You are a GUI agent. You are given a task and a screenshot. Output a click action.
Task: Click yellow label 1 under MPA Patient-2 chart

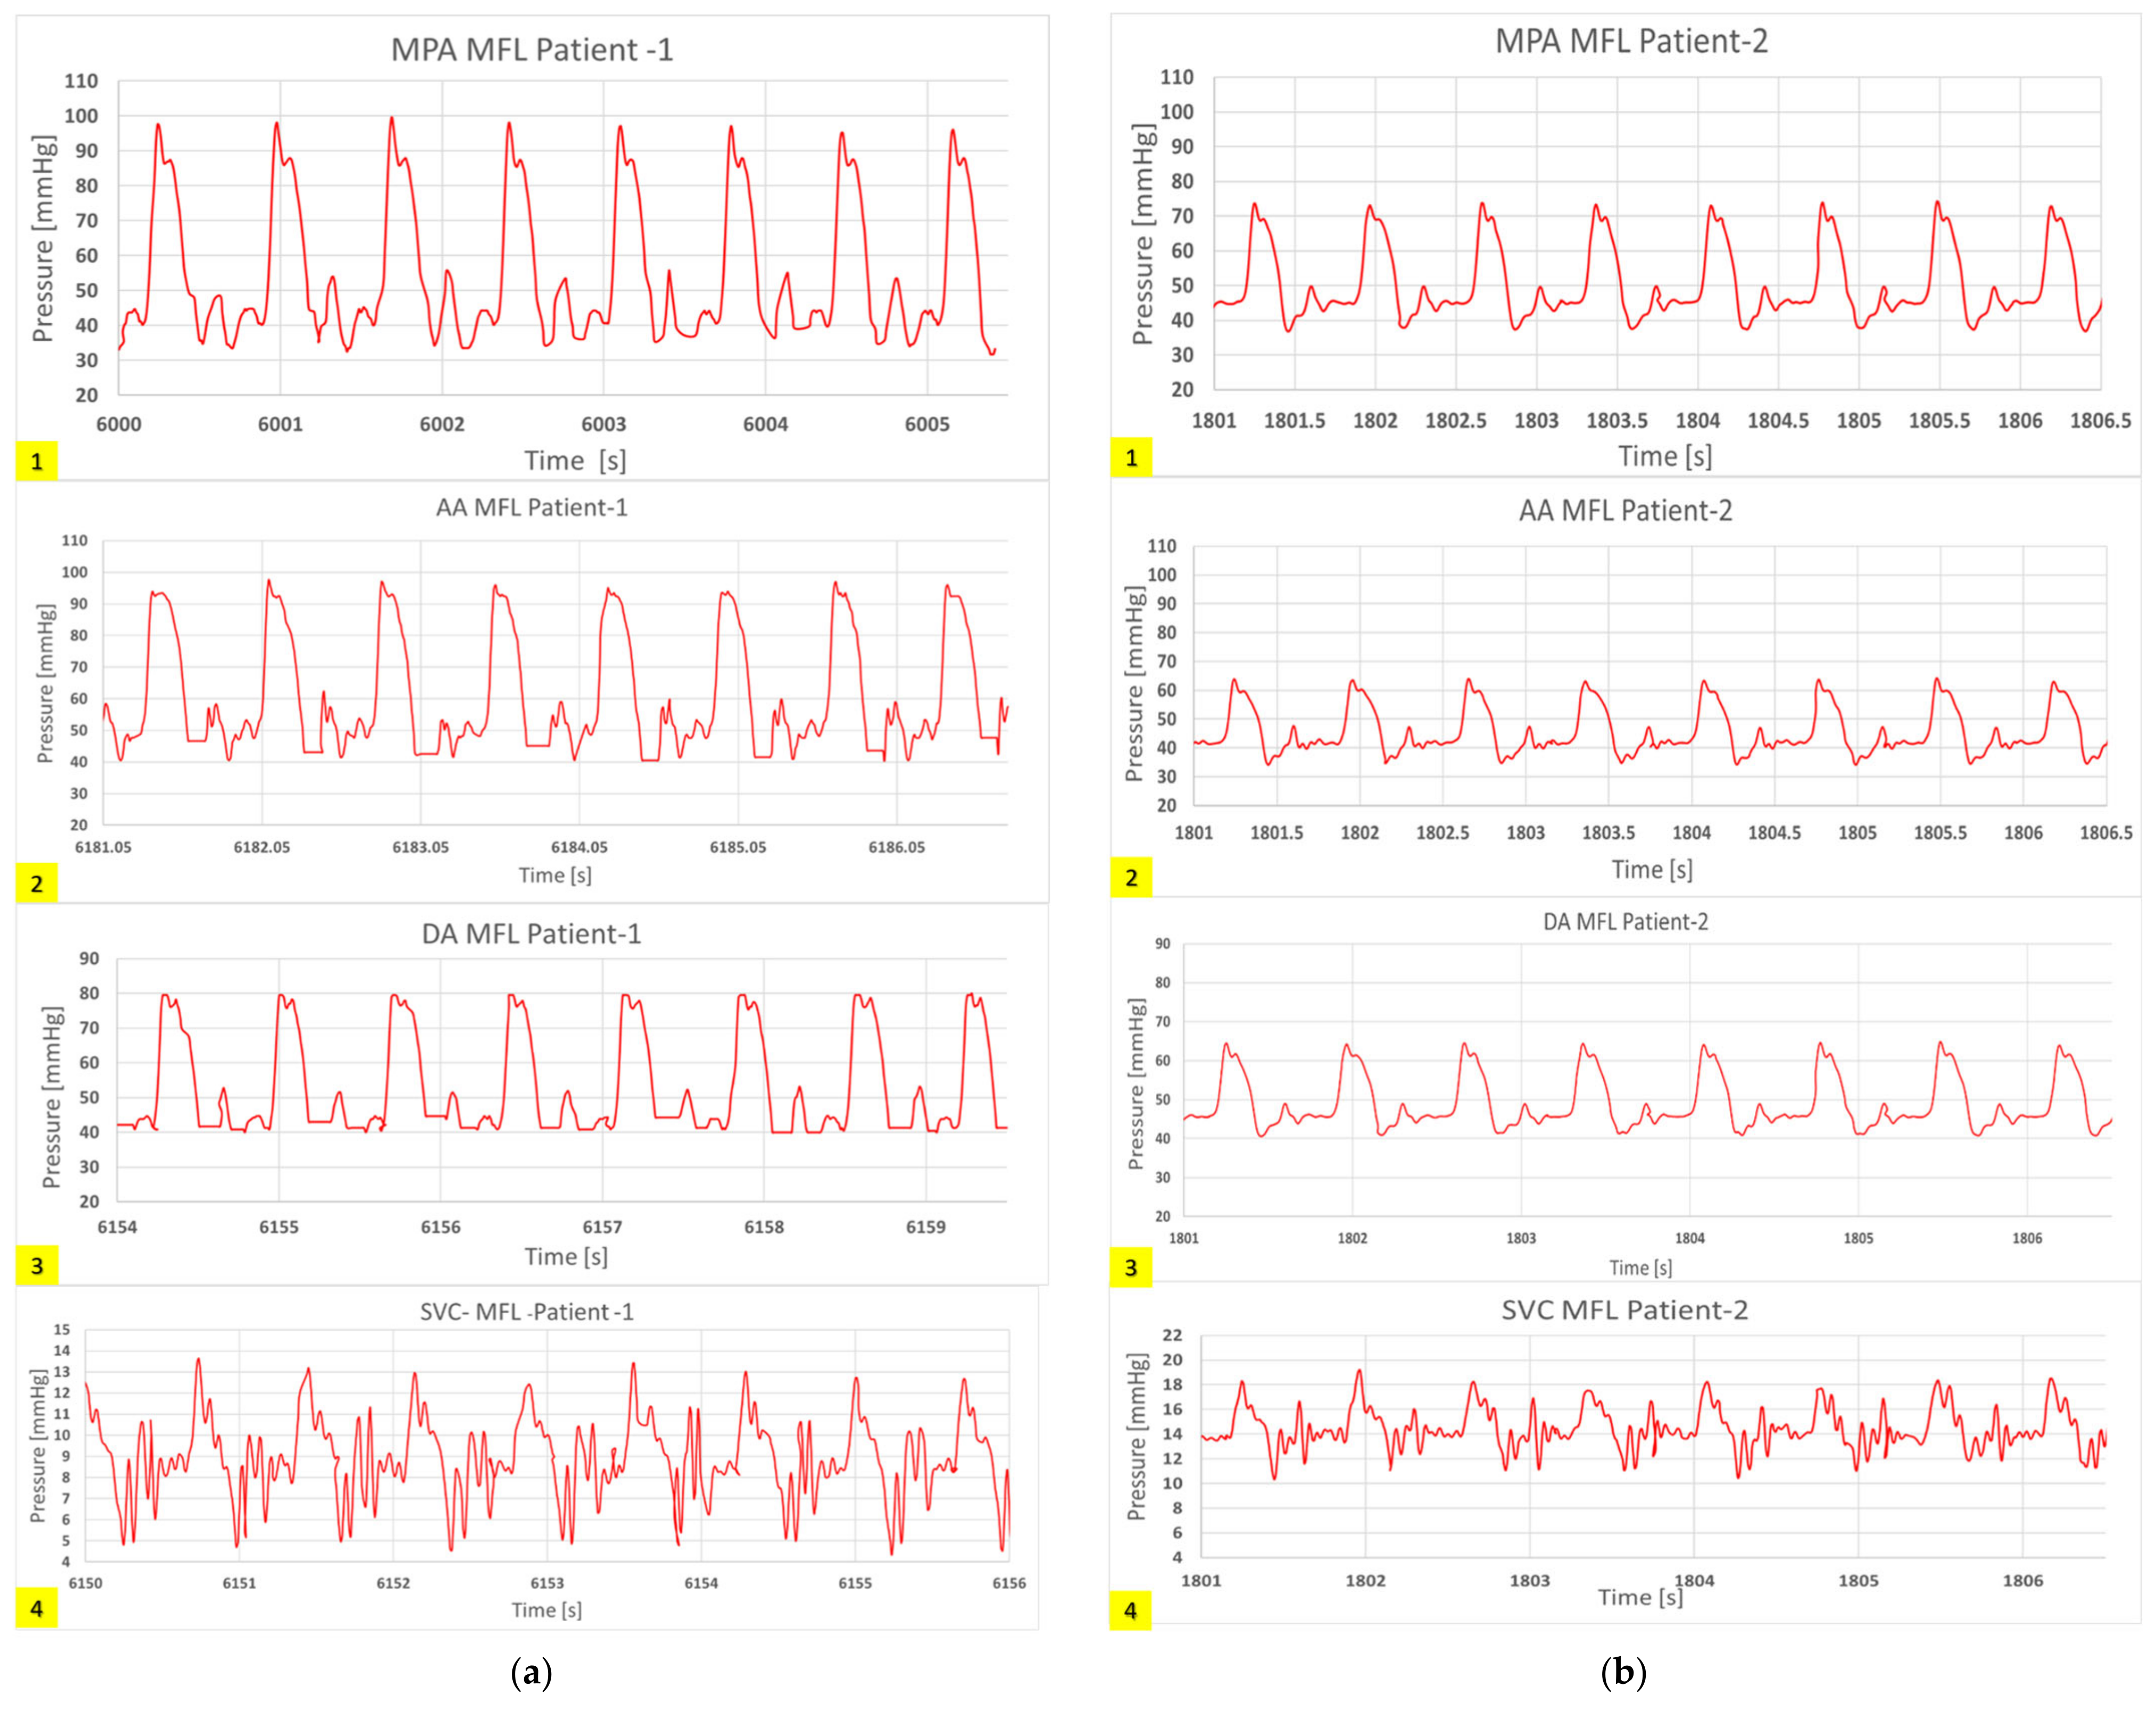(x=1131, y=458)
